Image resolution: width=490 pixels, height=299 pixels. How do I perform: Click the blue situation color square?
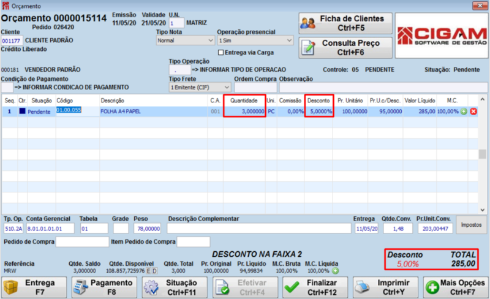[x=22, y=111]
